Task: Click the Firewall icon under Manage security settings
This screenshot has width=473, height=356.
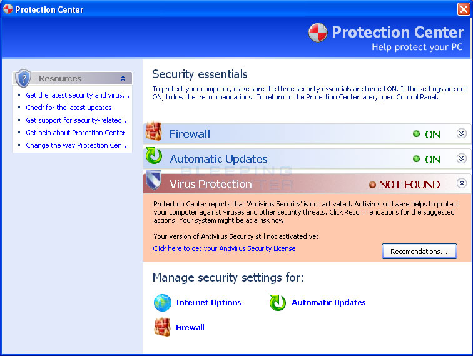Action: 163,327
